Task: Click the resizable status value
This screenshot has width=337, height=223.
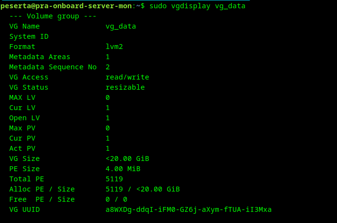Action: [125, 87]
